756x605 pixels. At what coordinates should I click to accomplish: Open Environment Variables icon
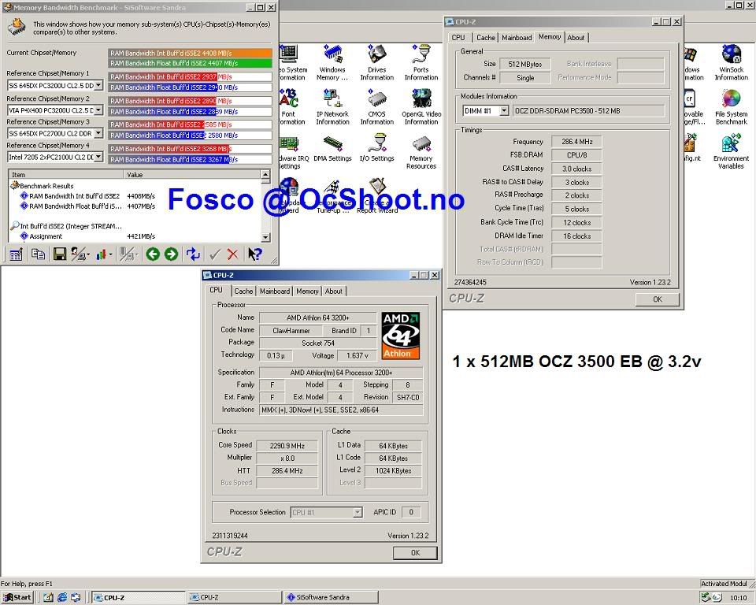click(x=731, y=153)
